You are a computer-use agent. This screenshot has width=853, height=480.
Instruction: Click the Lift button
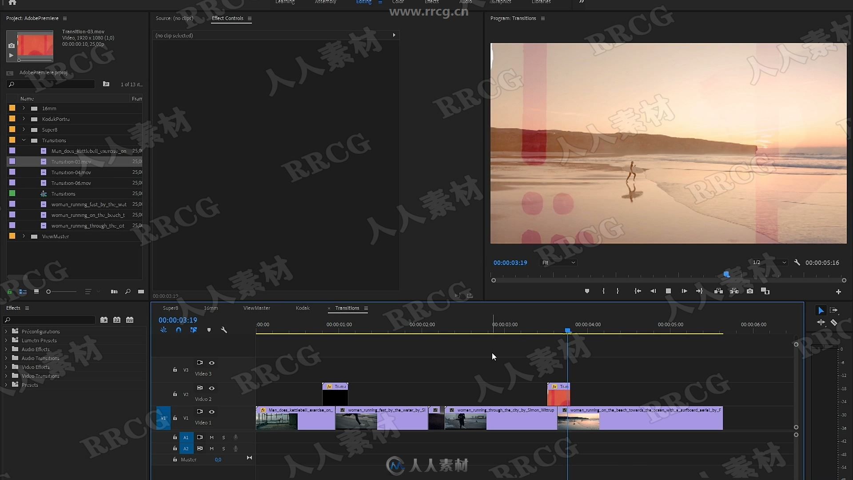[718, 291]
